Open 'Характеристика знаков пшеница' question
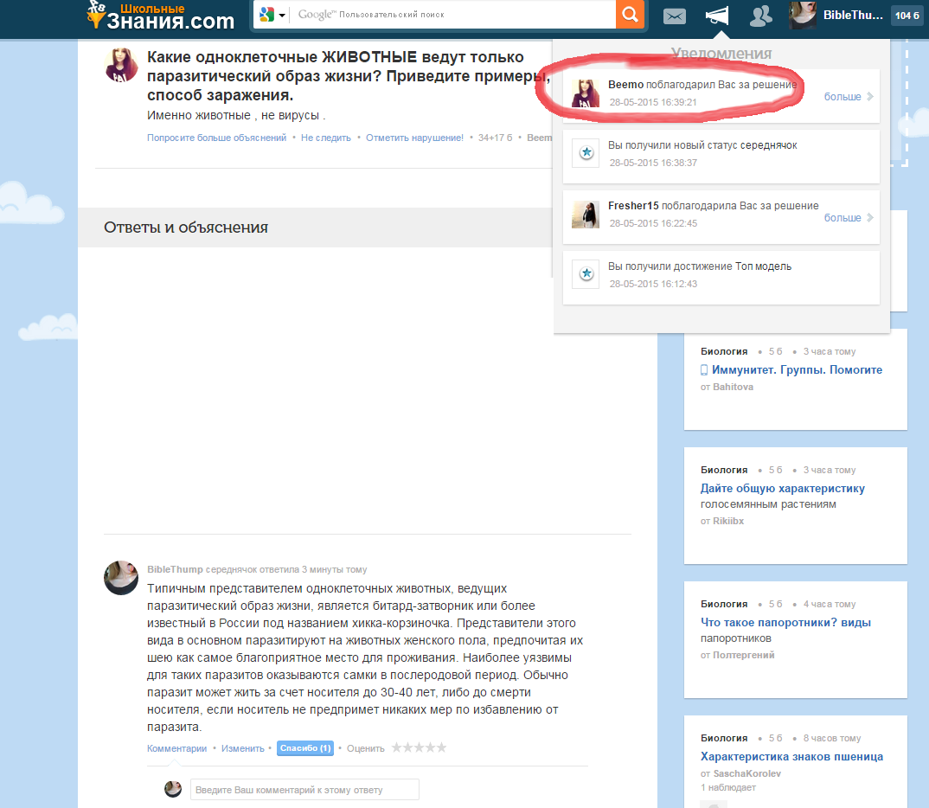 (x=791, y=756)
